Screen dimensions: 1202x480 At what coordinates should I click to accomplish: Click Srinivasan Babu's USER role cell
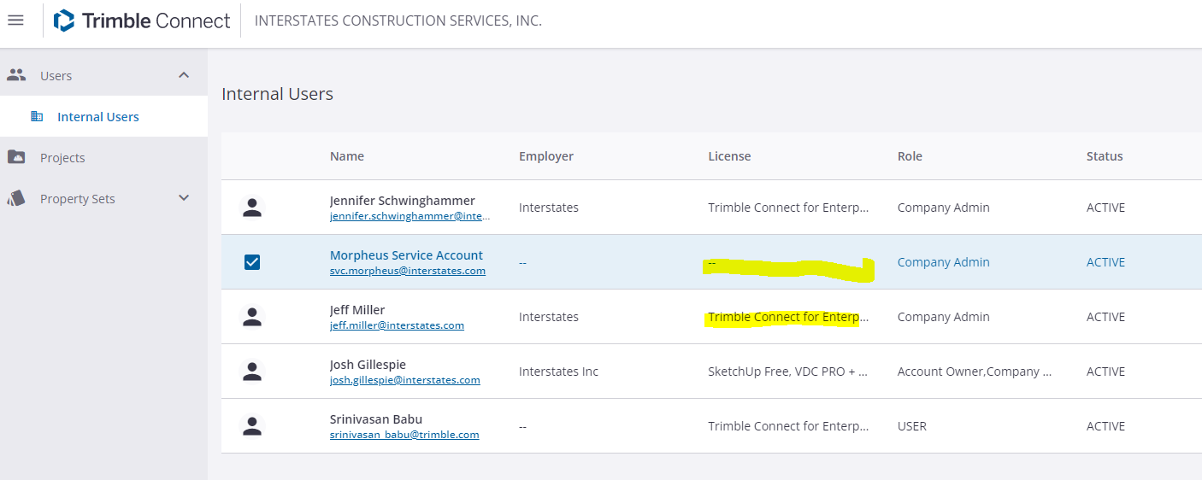pyautogui.click(x=912, y=426)
